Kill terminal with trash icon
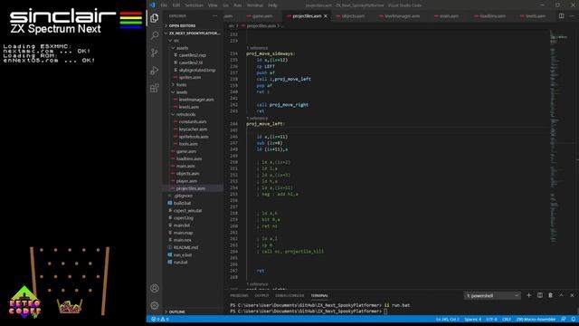This screenshot has height=326, width=579. pos(551,295)
